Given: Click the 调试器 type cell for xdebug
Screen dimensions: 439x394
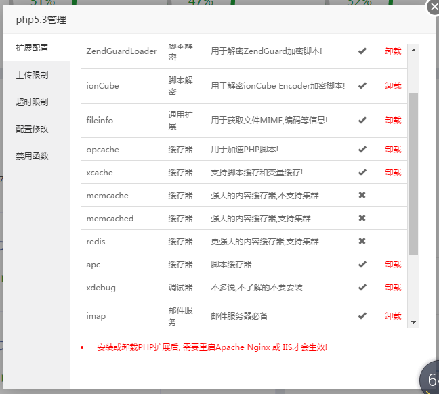Looking at the screenshot, I should pyautogui.click(x=180, y=288).
